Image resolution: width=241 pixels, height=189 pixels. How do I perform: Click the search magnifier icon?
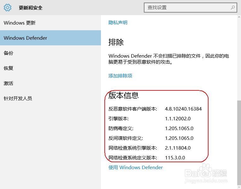pyautogui.click(x=233, y=7)
